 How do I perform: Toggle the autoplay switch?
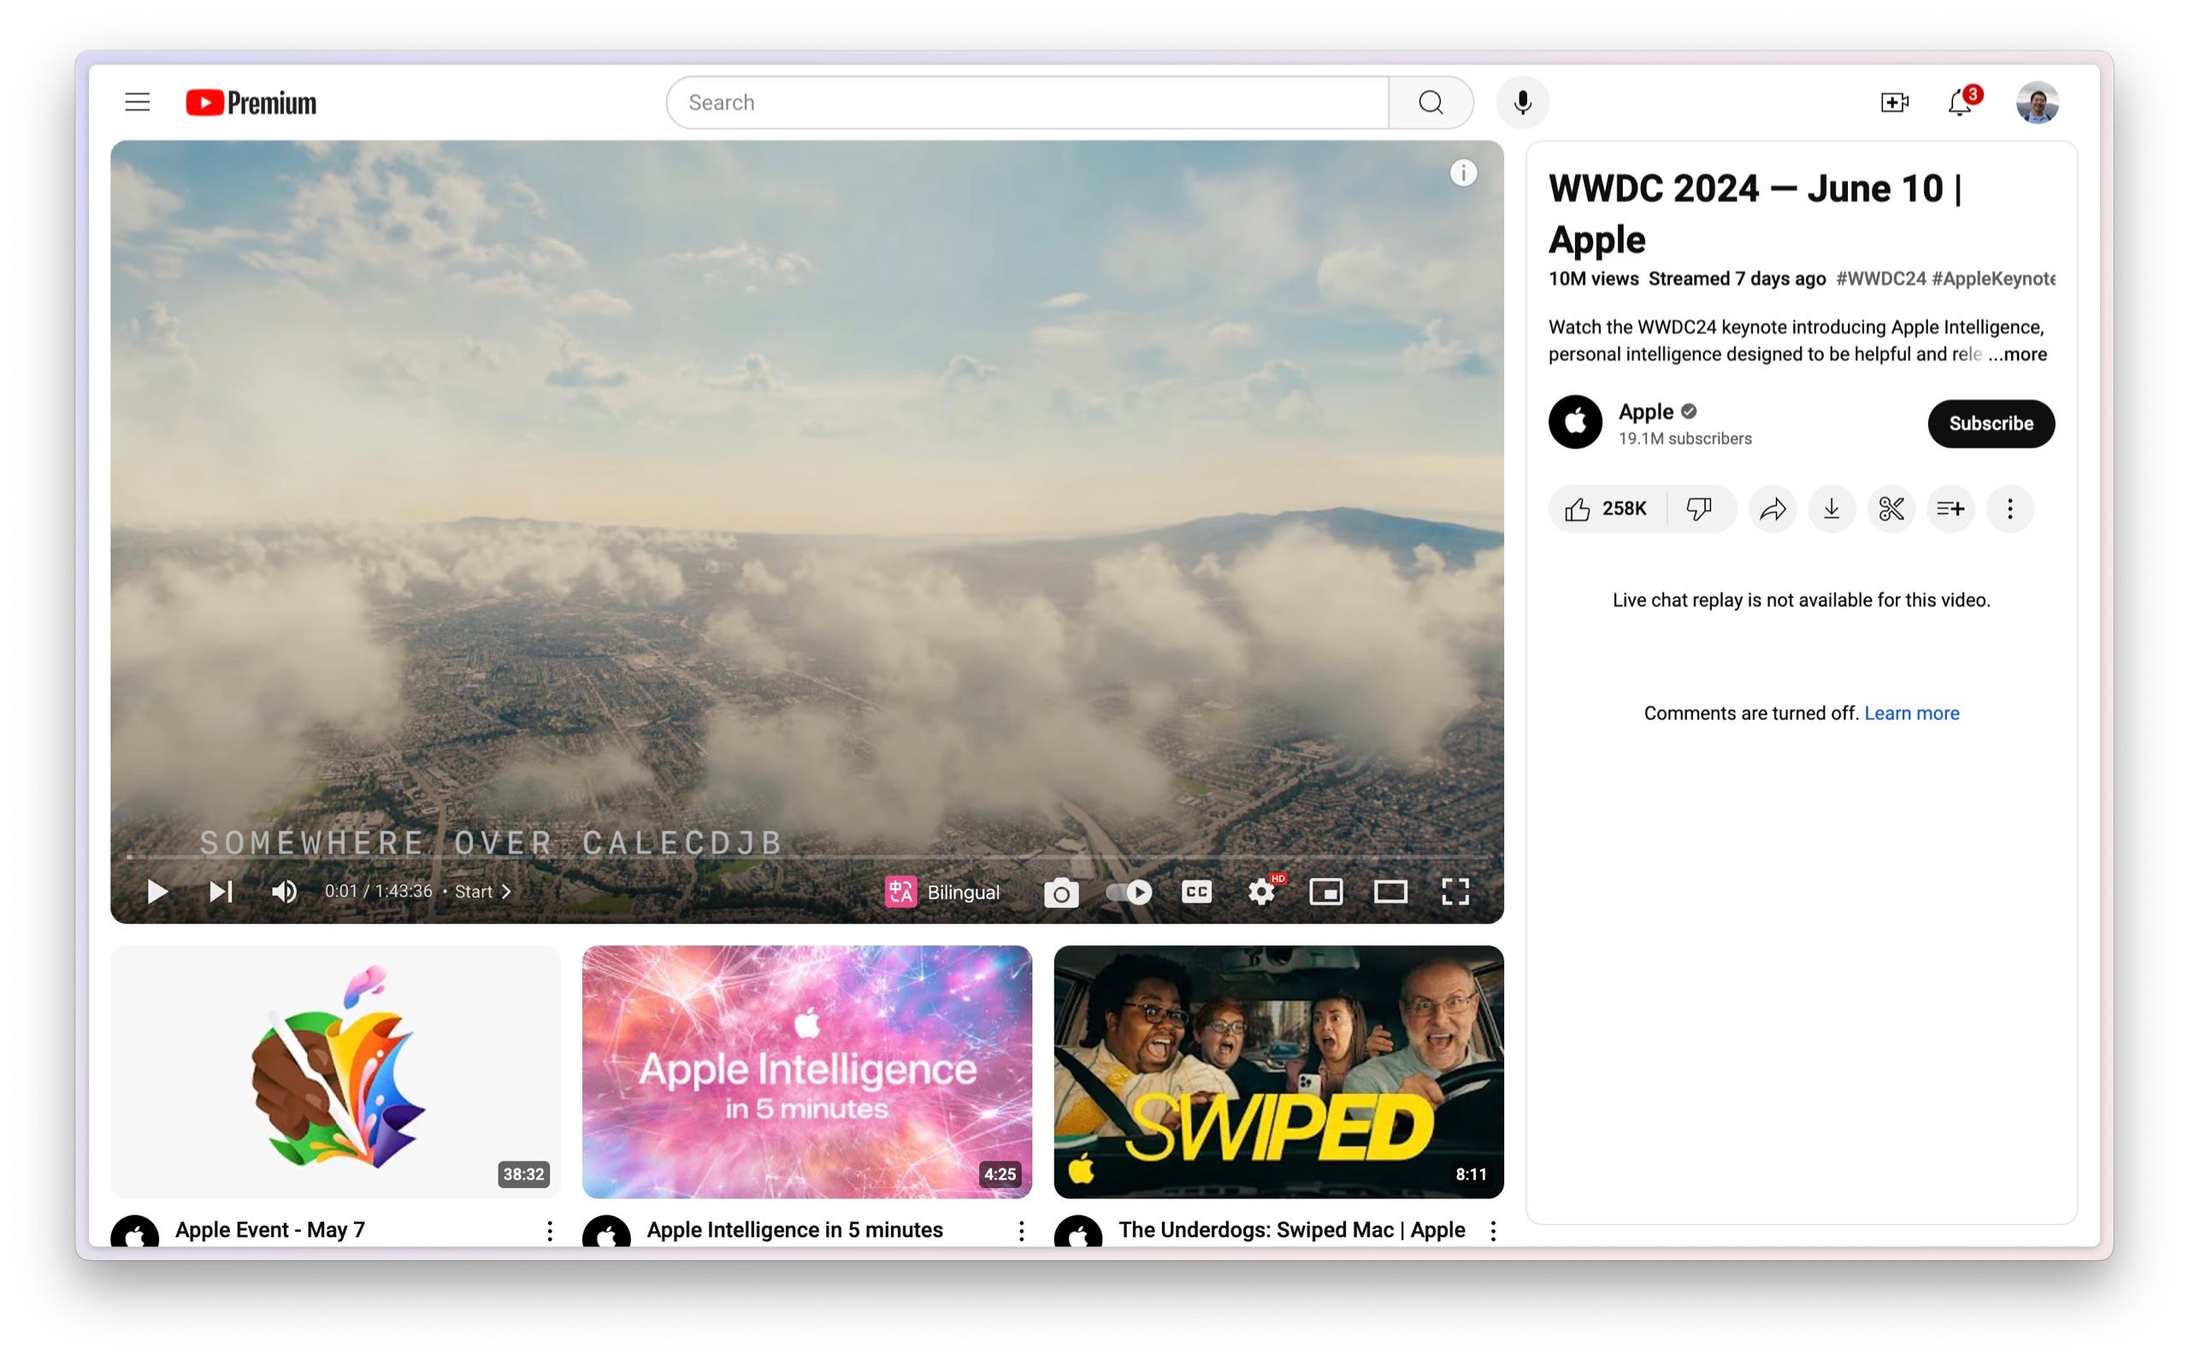tap(1128, 892)
